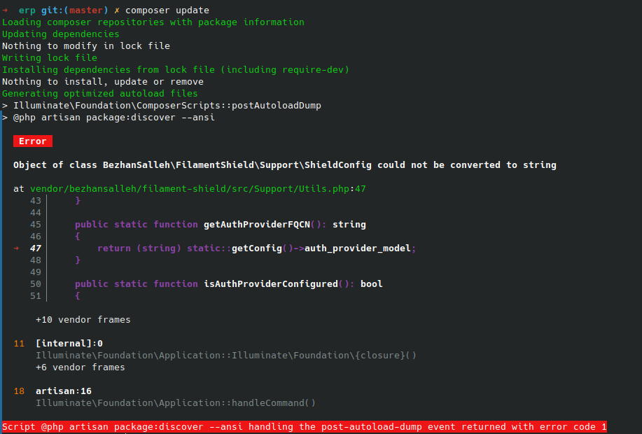
Task: Click the 'Illuminate\Foundation\{closure}()' frame line
Action: point(226,355)
